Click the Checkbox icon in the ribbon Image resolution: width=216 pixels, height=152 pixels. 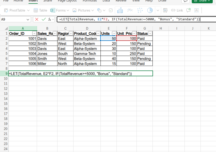click(111, 10)
